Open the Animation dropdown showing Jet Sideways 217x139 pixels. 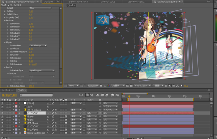click(x=38, y=45)
